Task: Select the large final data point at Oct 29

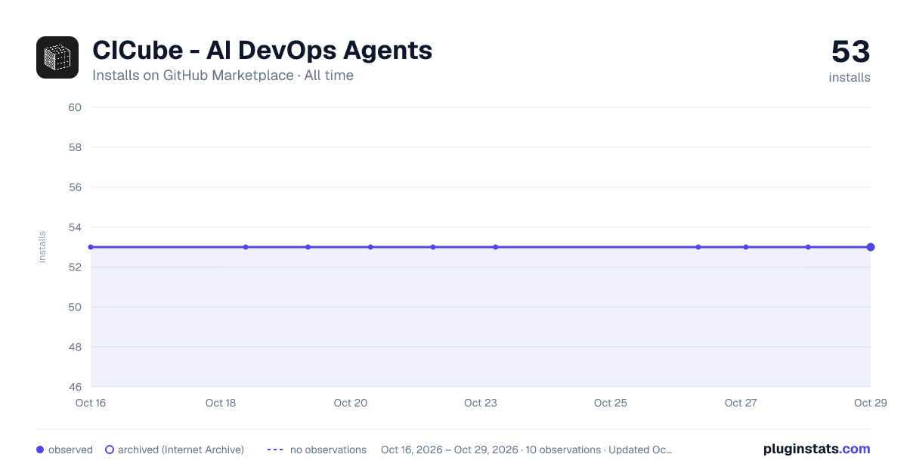Action: pos(871,247)
